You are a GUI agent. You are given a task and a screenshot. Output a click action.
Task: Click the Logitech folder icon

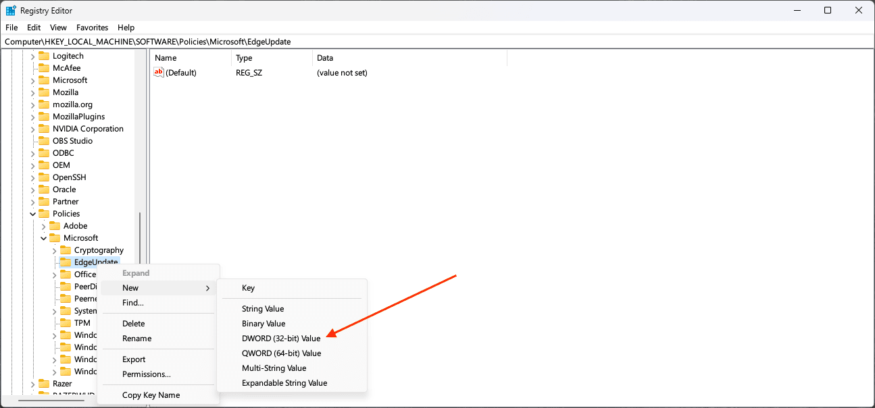point(44,56)
